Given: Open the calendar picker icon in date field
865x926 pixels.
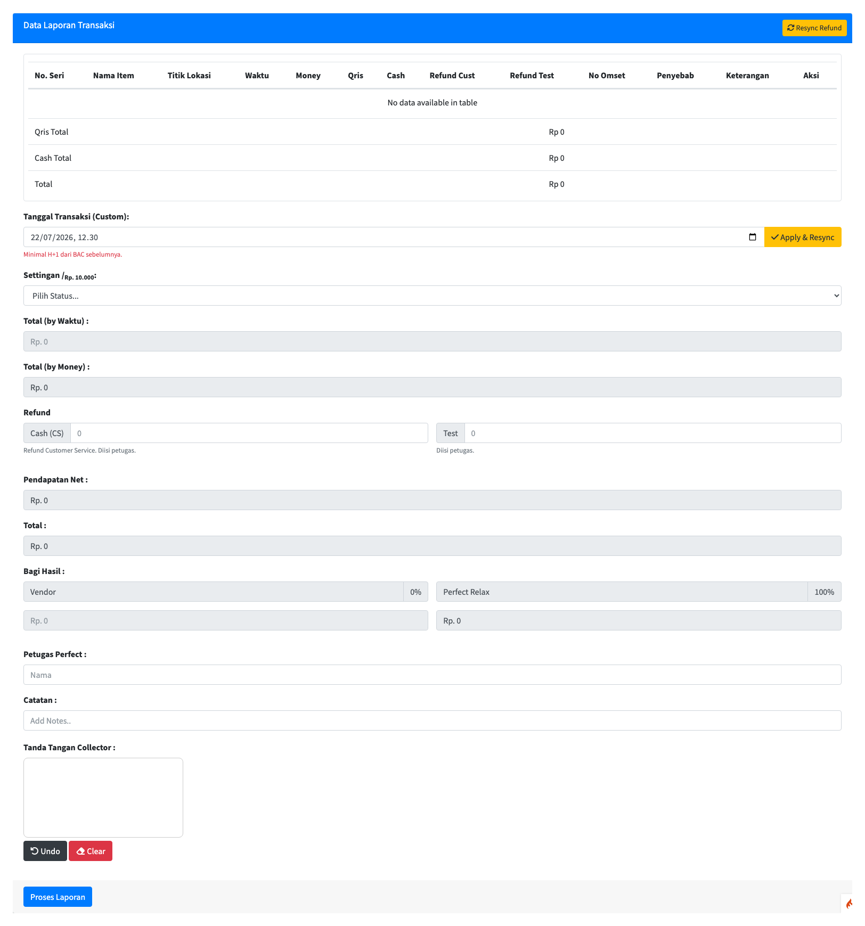Looking at the screenshot, I should [x=752, y=237].
